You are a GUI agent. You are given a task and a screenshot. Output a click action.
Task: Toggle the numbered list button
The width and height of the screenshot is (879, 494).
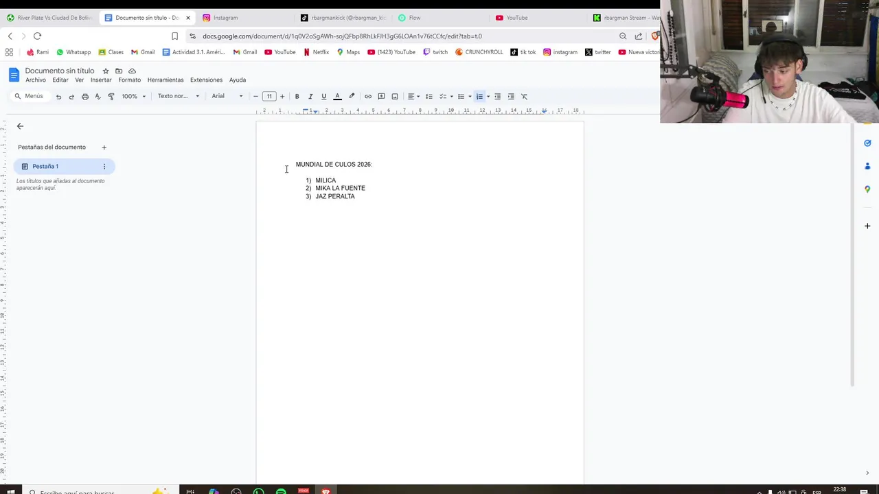479,97
